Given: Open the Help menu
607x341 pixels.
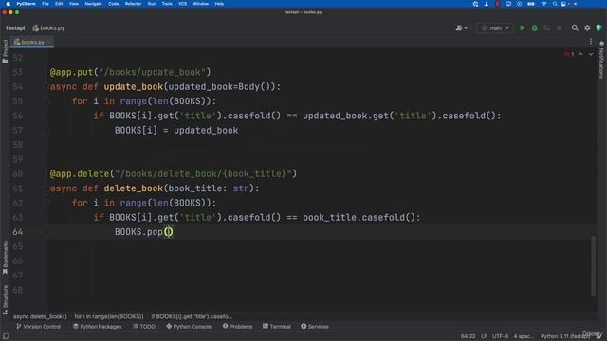Looking at the screenshot, I should [x=219, y=4].
